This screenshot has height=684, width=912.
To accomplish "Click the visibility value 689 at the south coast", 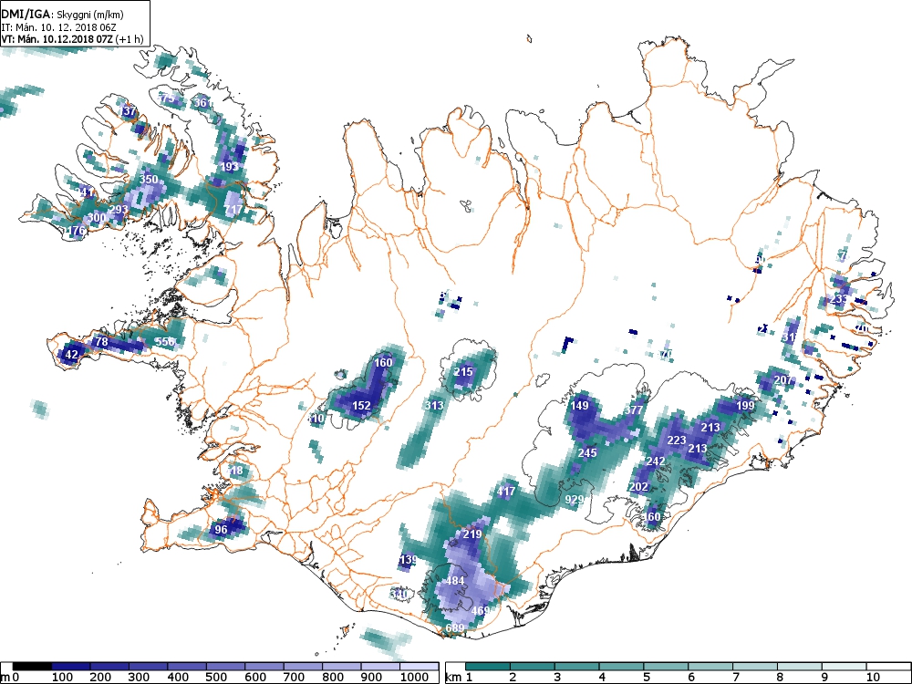I will pos(455,627).
